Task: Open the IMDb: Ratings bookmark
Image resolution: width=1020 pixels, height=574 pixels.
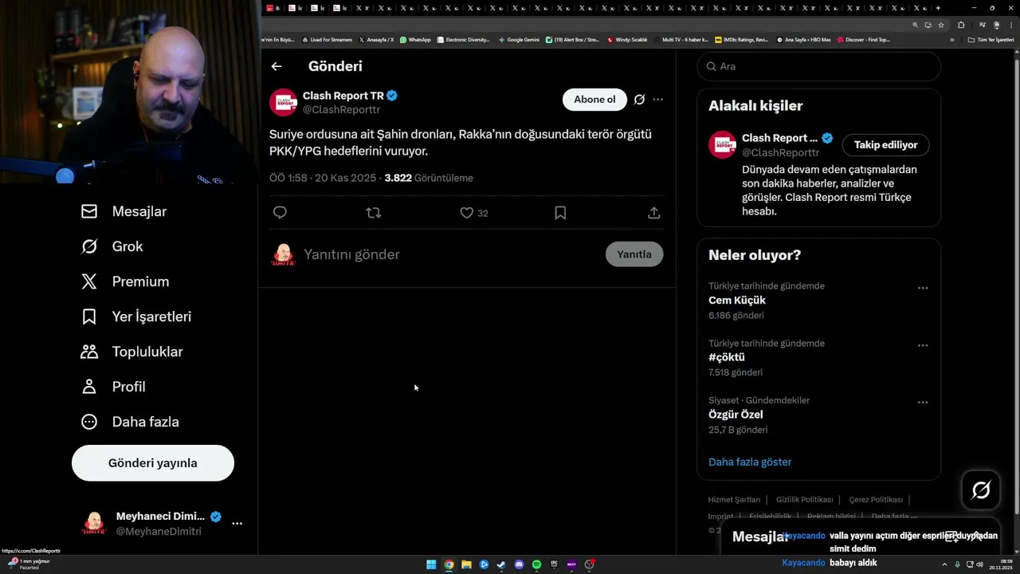Action: click(x=742, y=40)
